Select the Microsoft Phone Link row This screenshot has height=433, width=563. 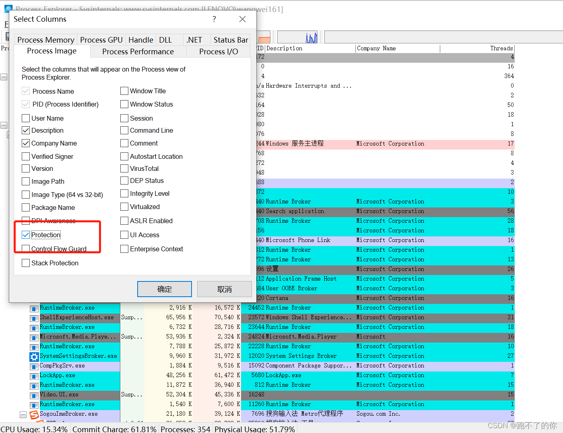(x=385, y=240)
